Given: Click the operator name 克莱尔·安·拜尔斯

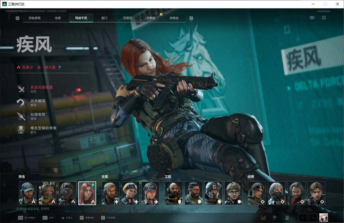Looking at the screenshot, I should [39, 68].
